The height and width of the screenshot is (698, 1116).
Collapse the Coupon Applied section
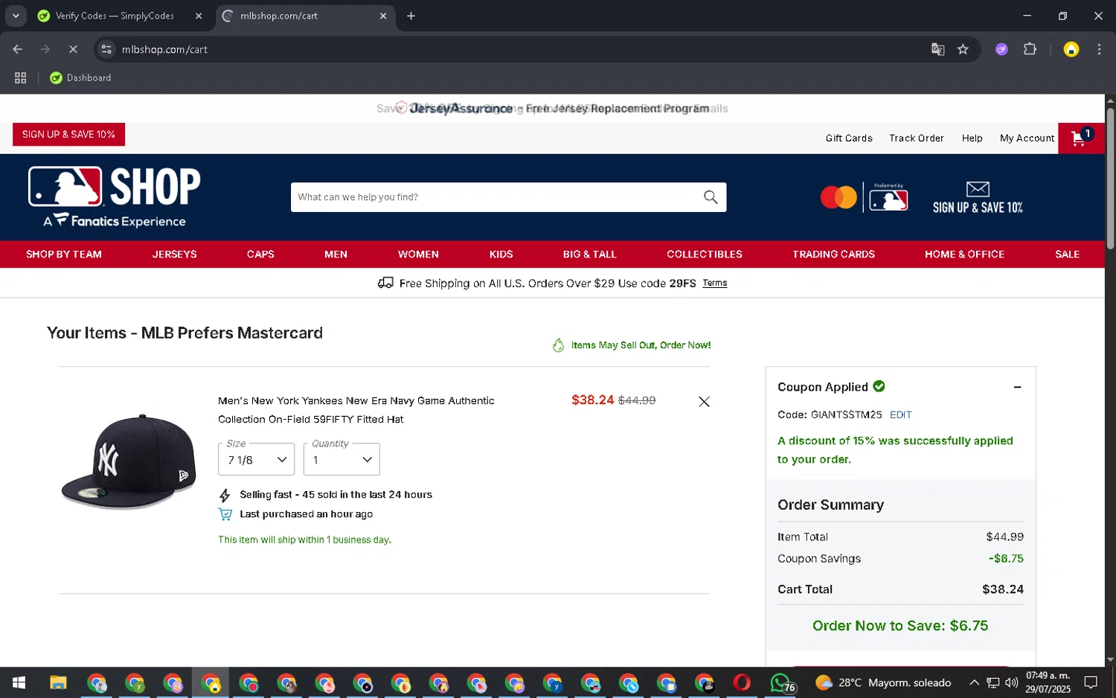tap(1017, 387)
